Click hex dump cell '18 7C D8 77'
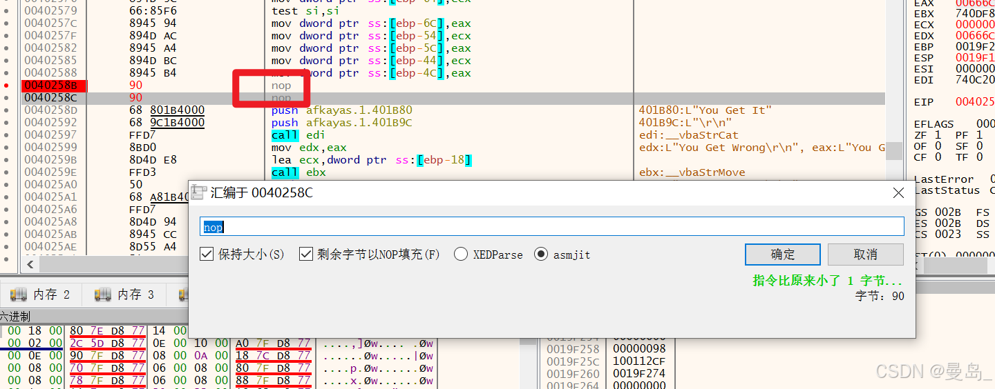995x389 pixels. tap(273, 356)
